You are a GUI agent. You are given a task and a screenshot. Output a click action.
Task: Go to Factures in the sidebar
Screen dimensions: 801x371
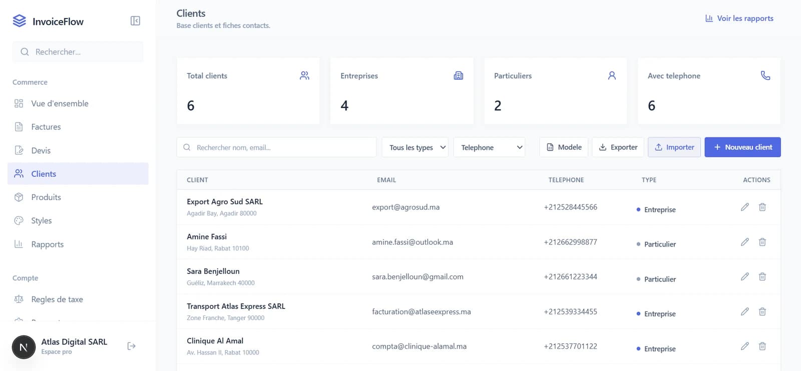pos(78,127)
